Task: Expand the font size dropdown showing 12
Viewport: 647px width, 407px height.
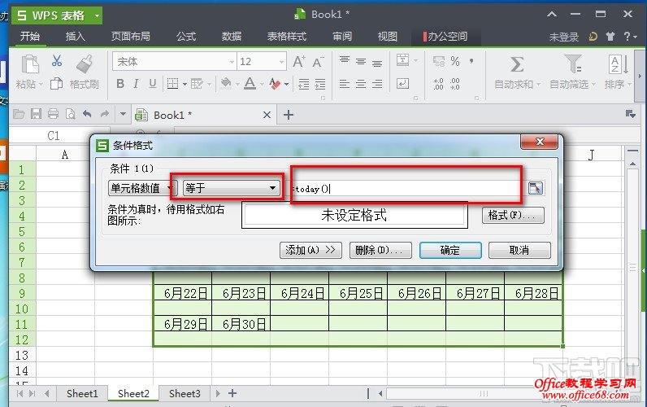Action: pyautogui.click(x=280, y=62)
